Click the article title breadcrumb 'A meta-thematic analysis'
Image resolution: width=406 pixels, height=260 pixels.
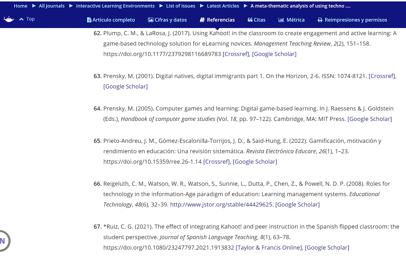pyautogui.click(x=300, y=6)
